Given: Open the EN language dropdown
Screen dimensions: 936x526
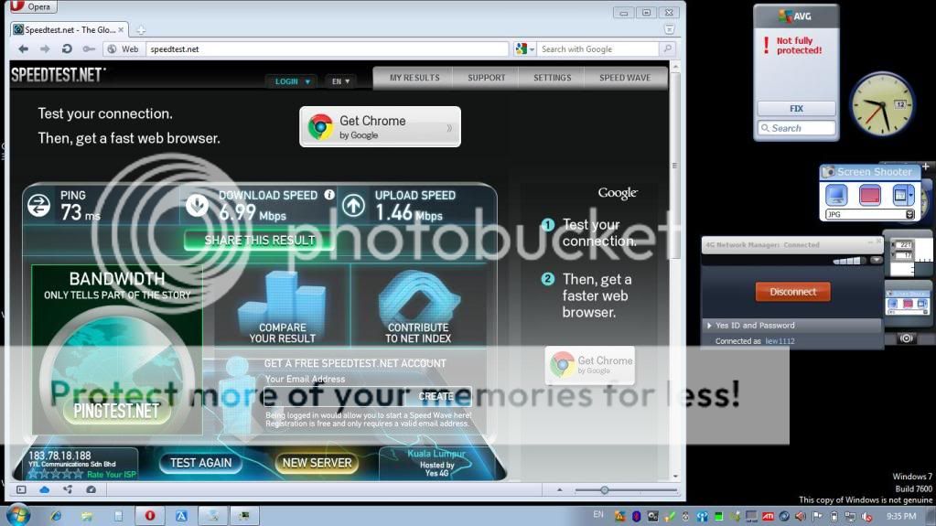Looking at the screenshot, I should pos(341,81).
